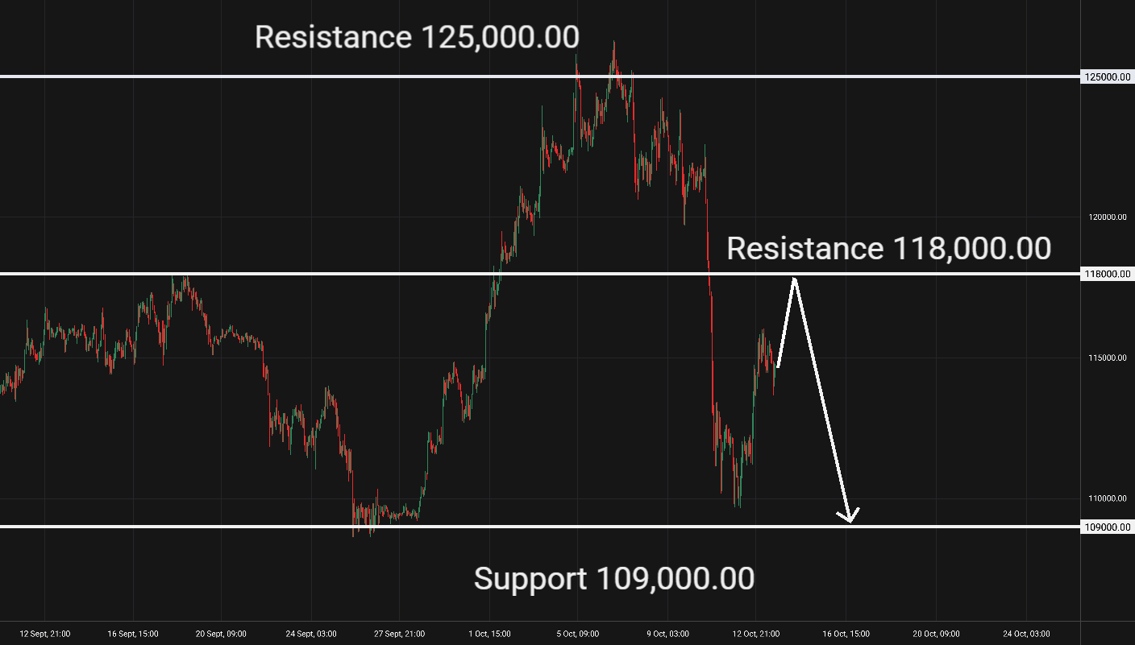The width and height of the screenshot is (1135, 645).
Task: Select the "Resistance 118,000.00" text annotation
Action: (x=888, y=249)
